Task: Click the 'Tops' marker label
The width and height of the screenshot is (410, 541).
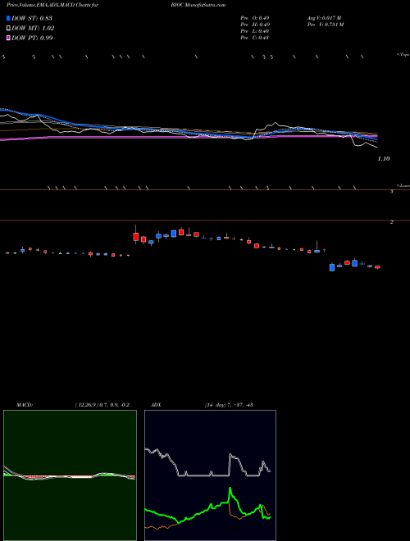Action: pos(403,55)
